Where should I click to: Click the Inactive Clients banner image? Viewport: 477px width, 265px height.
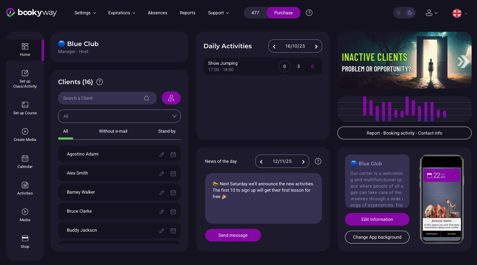404,60
